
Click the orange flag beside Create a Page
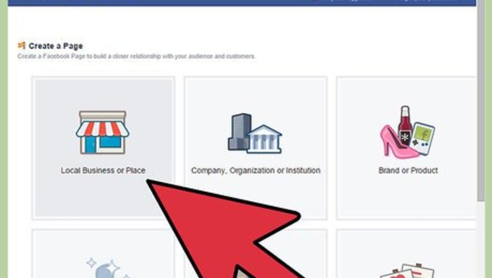(21, 45)
